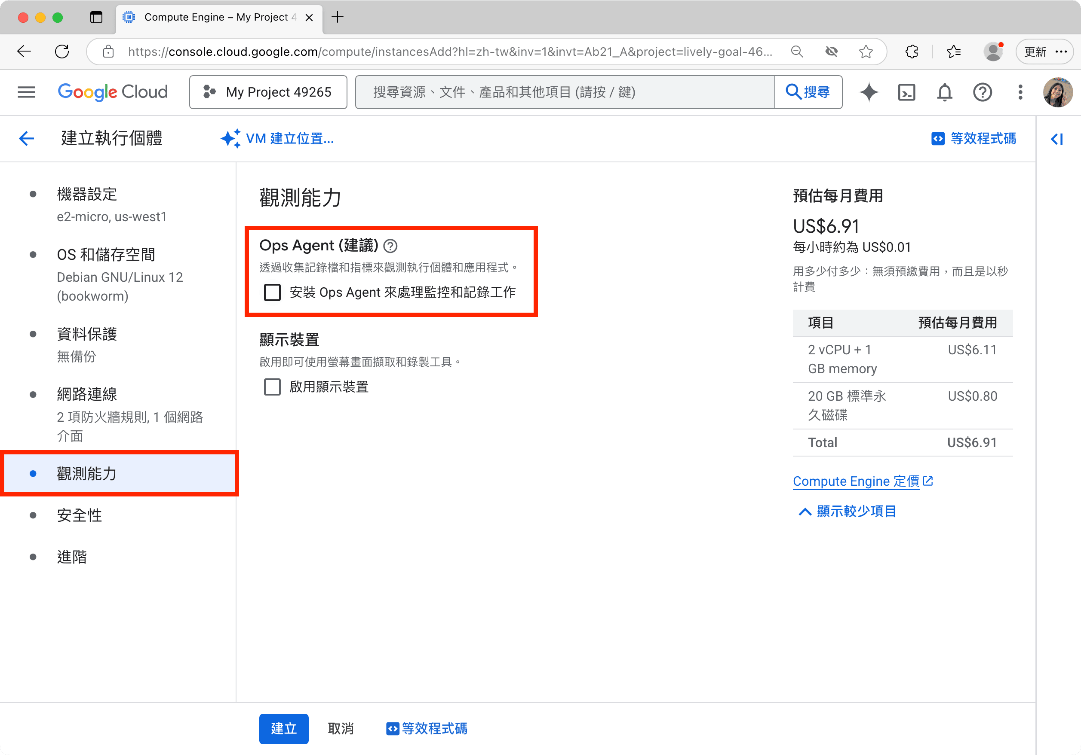This screenshot has height=755, width=1081.
Task: Collapse the side panel toggle icon
Action: [x=1057, y=139]
